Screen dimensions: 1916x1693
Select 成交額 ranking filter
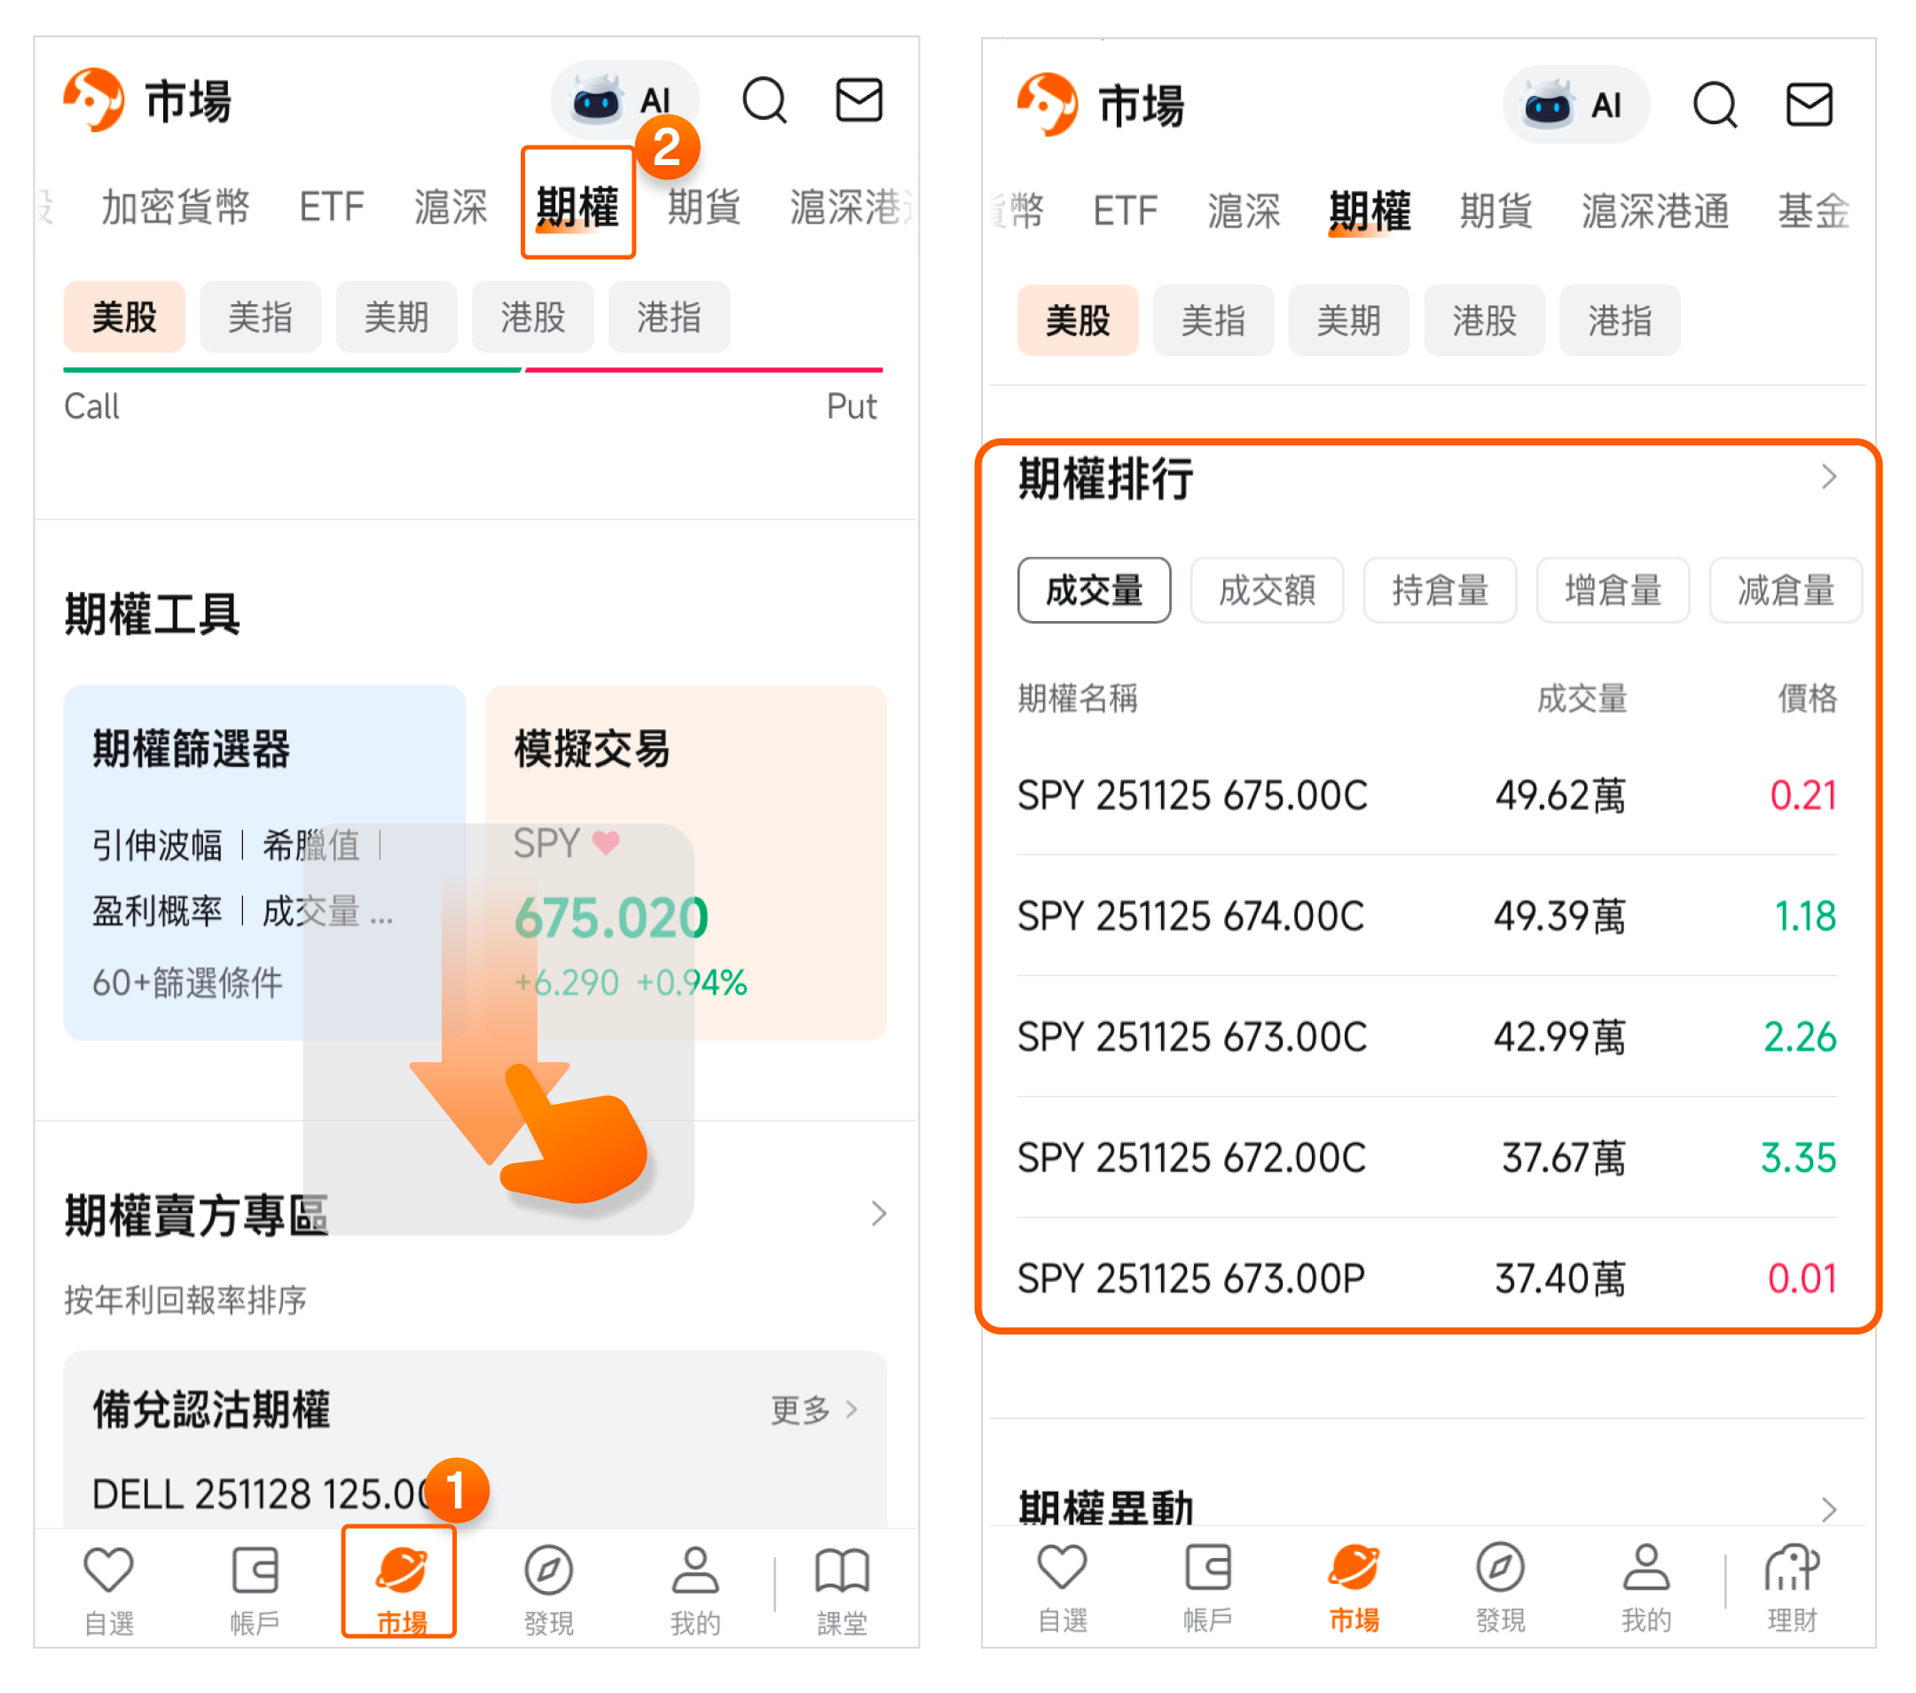tap(1267, 591)
